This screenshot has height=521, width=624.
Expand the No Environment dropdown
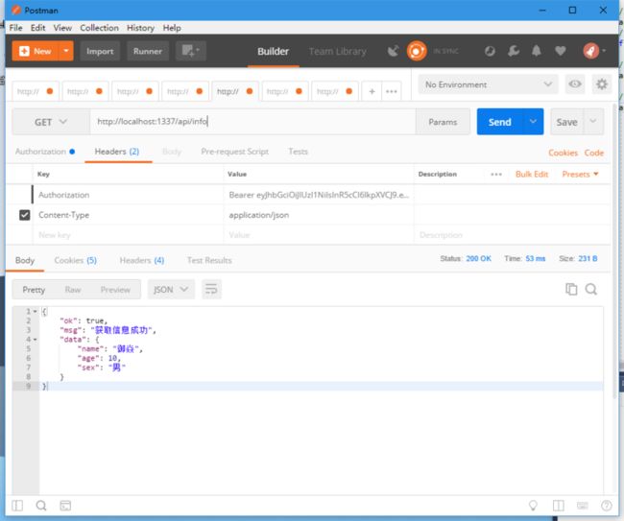tap(489, 84)
